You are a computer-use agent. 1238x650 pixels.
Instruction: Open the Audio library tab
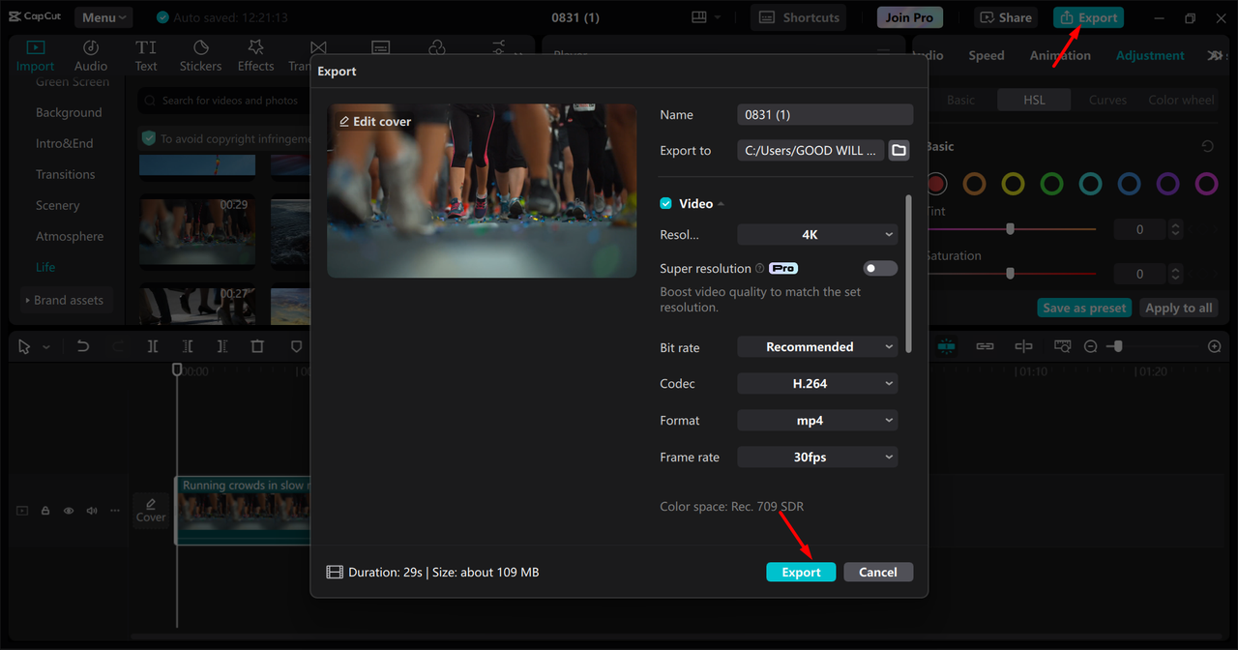click(91, 56)
